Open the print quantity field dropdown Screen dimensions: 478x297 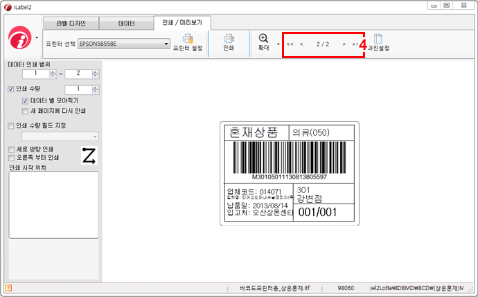60,136
